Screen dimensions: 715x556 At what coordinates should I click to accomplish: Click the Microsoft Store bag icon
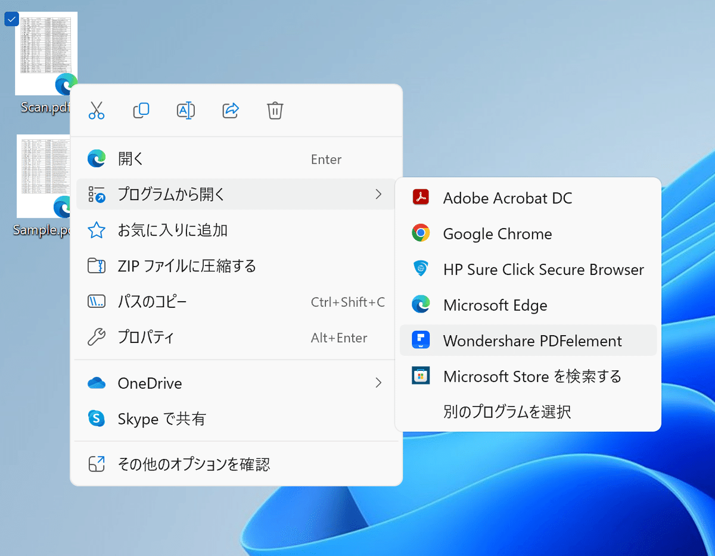[421, 376]
